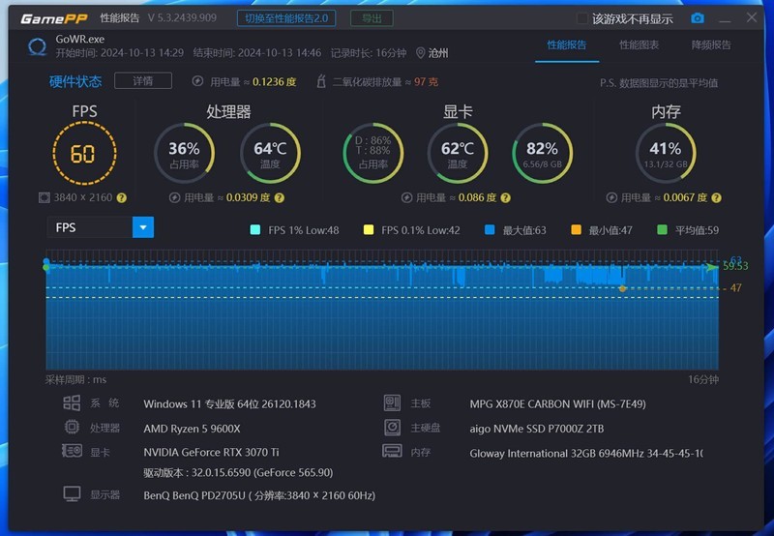774x536 pixels.
Task: Click the graphics card power usage icon
Action: point(406,198)
